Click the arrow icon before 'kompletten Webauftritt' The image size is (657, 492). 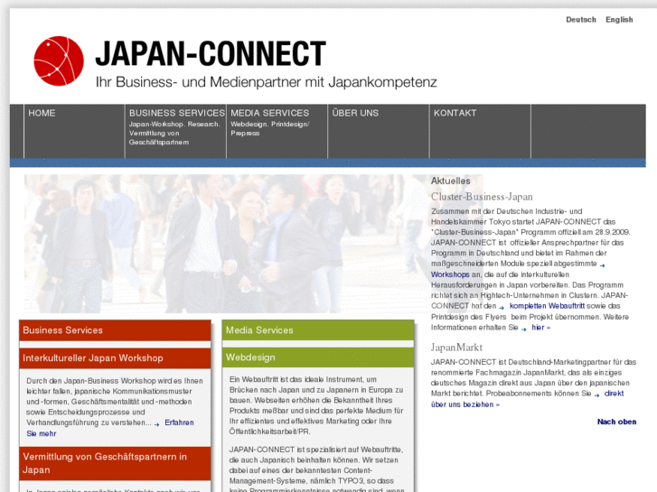coord(502,307)
